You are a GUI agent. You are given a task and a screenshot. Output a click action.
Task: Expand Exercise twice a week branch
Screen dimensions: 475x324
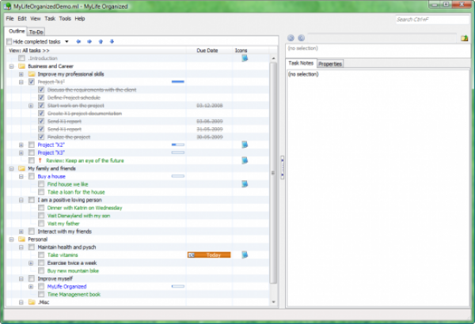tap(31, 262)
